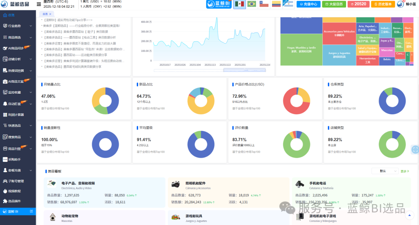Expand the 监控收藏 sidebar menu

(x=18, y=92)
